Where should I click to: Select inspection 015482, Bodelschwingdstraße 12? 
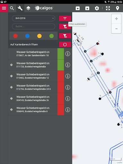[33, 76]
